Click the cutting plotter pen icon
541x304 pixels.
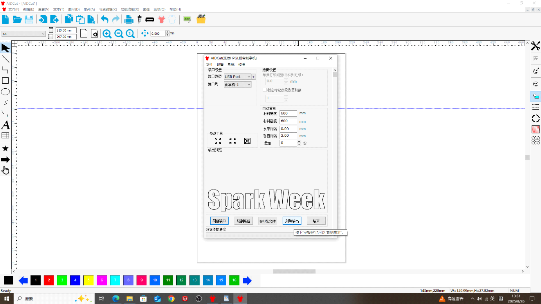point(139,19)
